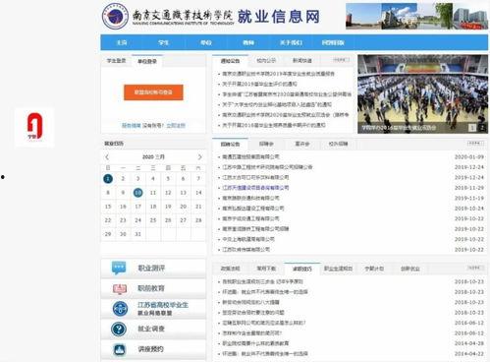This screenshot has height=362, width=490.
Task: Open the 职业测评 sidebar link
Action: (151, 269)
